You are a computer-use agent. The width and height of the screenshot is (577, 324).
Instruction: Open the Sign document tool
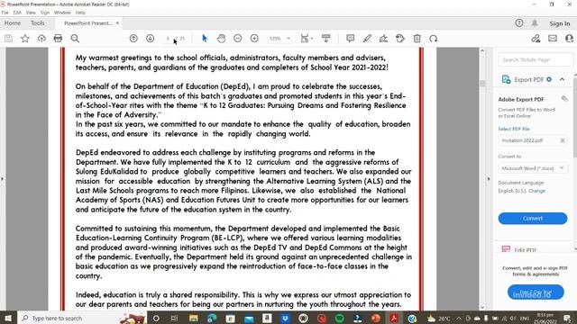(383, 38)
